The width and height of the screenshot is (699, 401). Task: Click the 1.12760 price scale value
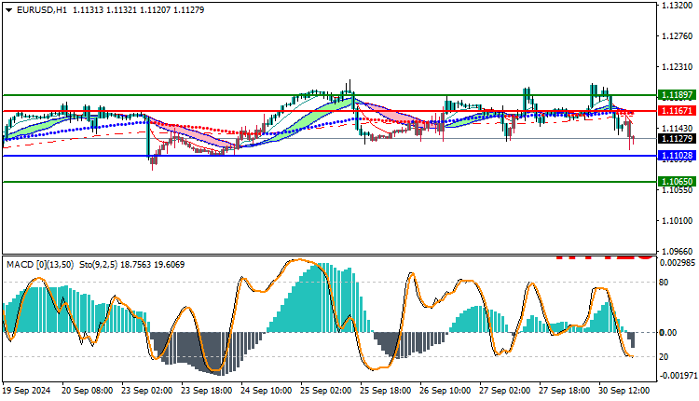tap(678, 36)
